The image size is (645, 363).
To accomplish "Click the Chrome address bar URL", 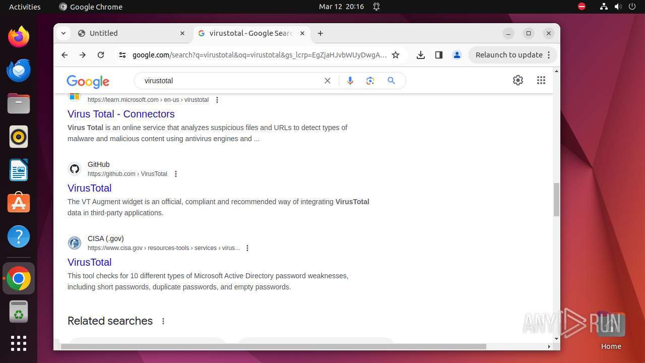I will (x=260, y=55).
